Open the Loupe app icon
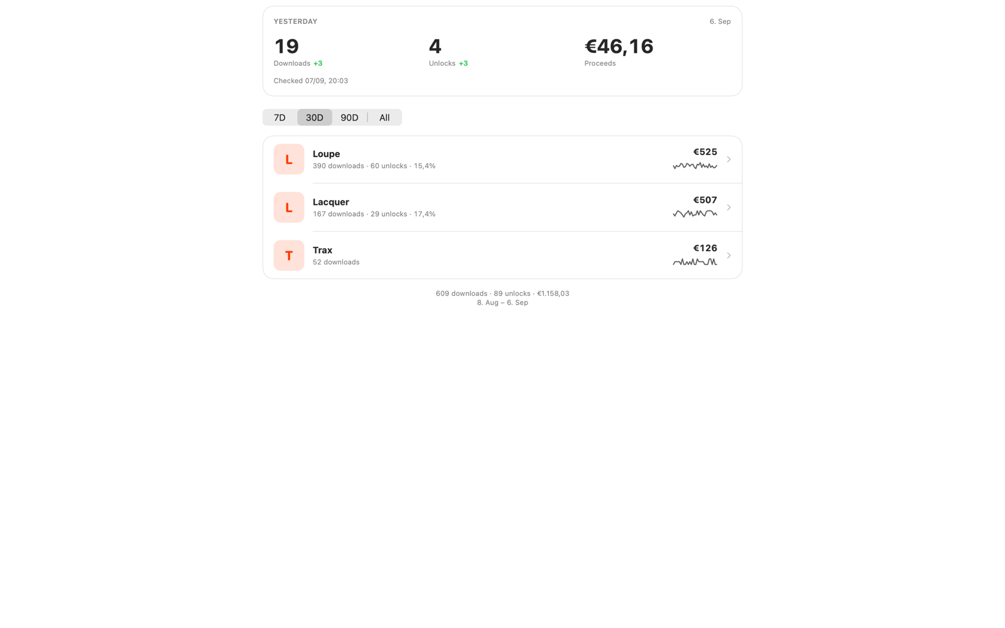 click(289, 160)
